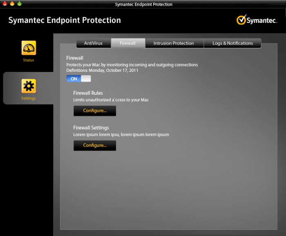The height and width of the screenshot is (236, 286).
Task: Select the Firewall tab
Action: [x=128, y=43]
